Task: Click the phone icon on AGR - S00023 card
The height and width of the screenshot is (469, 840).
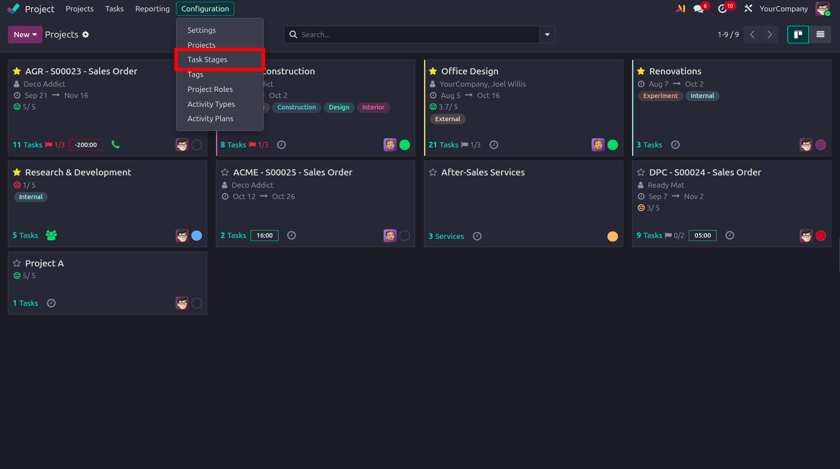Action: pos(116,144)
